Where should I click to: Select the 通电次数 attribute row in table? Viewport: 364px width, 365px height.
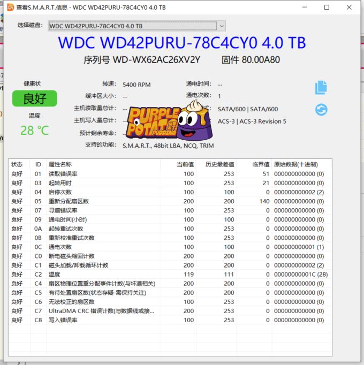(x=170, y=247)
